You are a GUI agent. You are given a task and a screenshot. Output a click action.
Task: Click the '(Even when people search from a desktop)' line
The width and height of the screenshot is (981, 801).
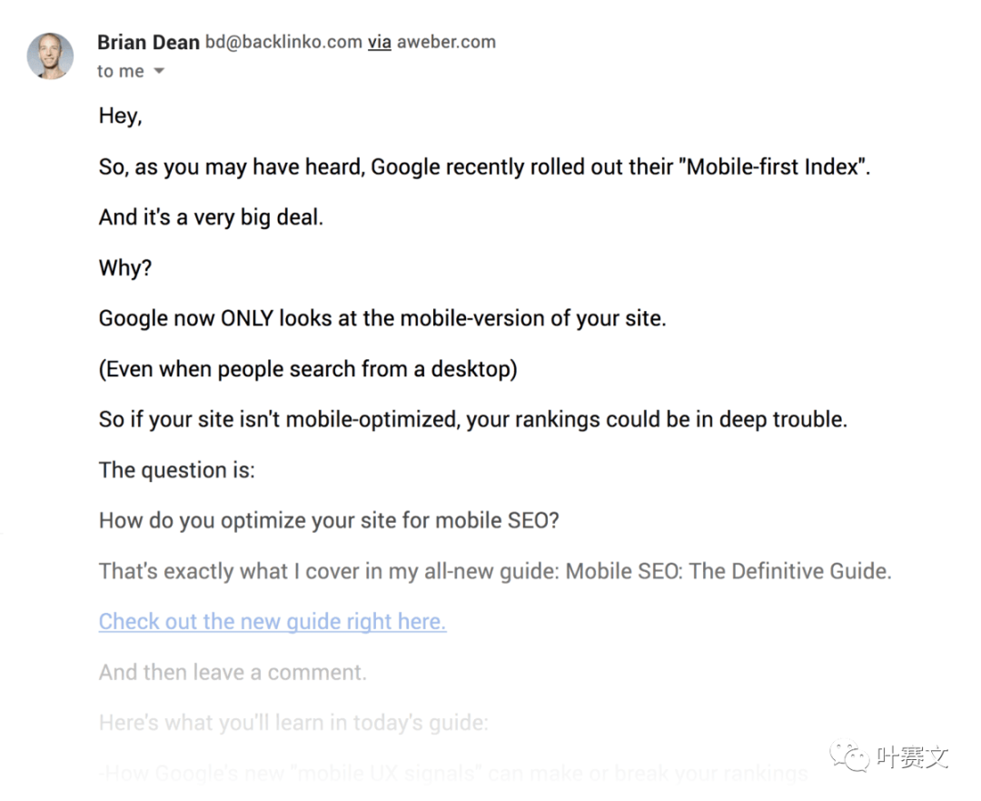(x=308, y=369)
